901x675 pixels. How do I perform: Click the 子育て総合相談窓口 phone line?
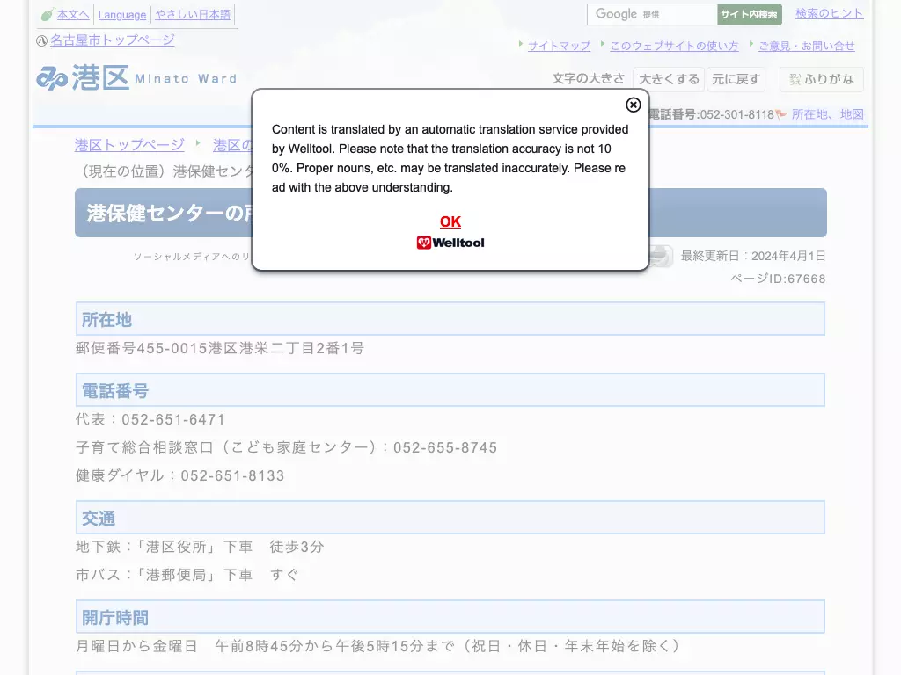(x=286, y=447)
